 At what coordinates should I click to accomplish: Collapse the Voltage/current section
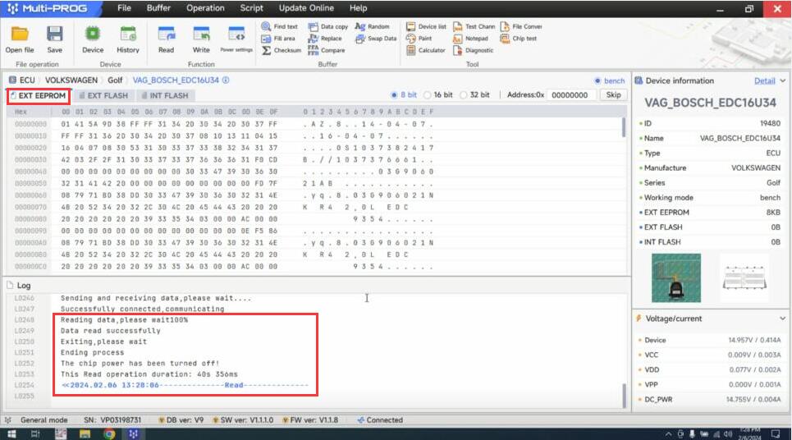[782, 319]
